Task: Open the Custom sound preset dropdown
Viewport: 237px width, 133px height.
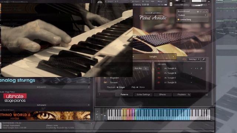Action: pos(192,15)
